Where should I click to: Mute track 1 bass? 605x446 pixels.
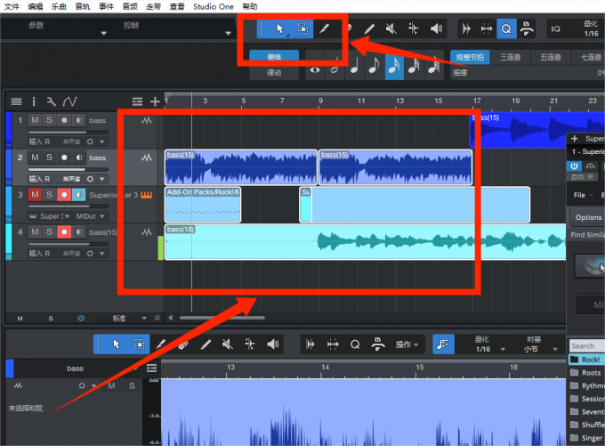pyautogui.click(x=35, y=120)
